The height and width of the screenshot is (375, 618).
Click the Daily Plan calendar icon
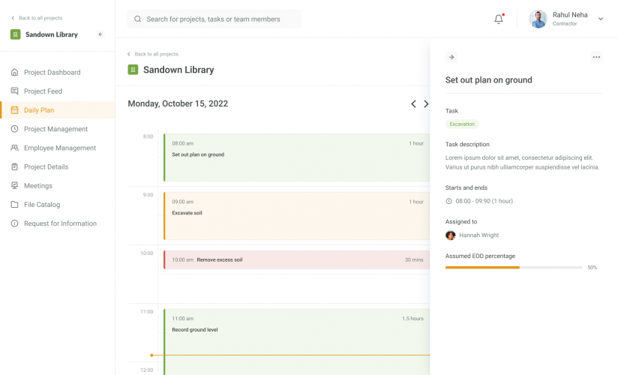[x=14, y=110]
